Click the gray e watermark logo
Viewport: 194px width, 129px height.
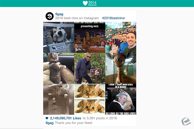186,121
